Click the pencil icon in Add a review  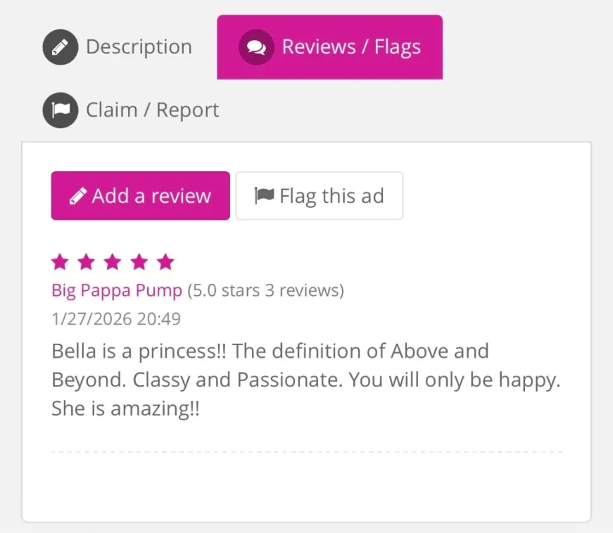point(78,196)
